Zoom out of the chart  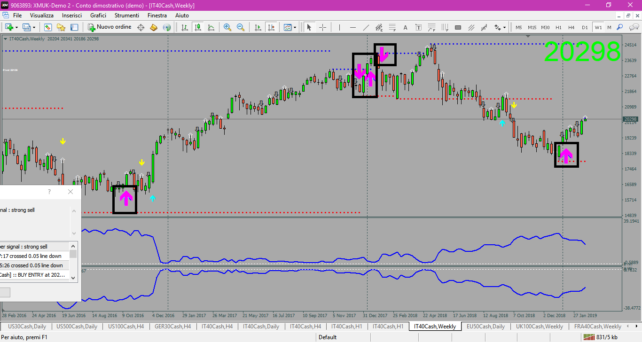240,27
